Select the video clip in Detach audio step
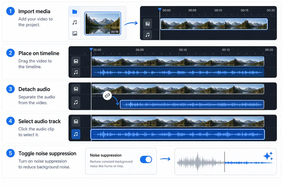This screenshot has width=283, height=186. click(x=178, y=89)
